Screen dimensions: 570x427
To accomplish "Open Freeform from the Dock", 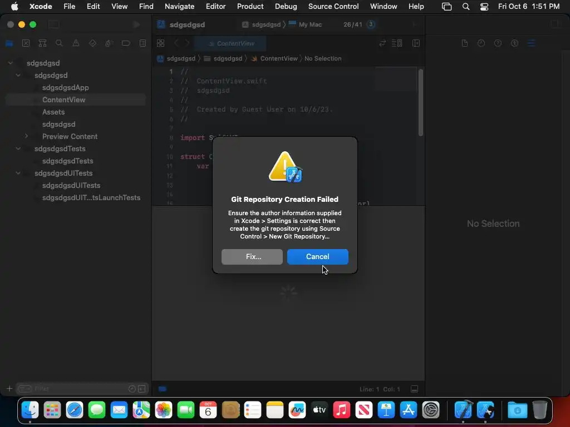I will (x=297, y=410).
